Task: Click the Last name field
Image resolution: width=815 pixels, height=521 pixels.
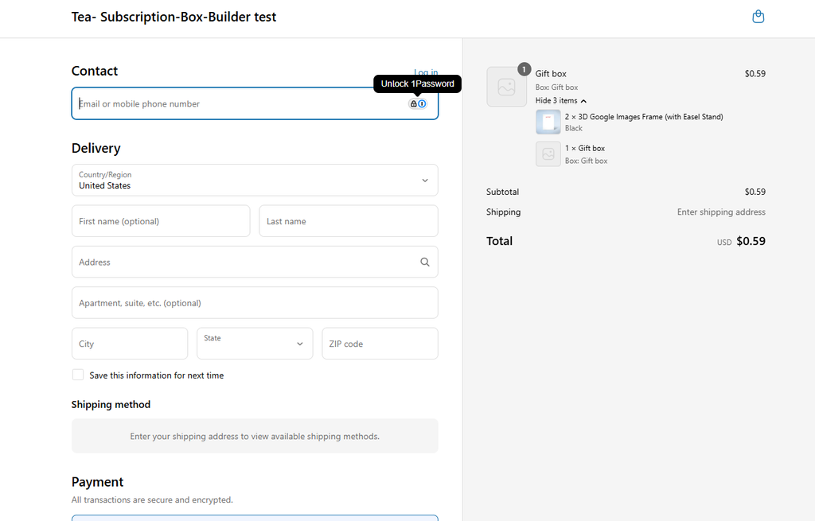Action: tap(349, 221)
